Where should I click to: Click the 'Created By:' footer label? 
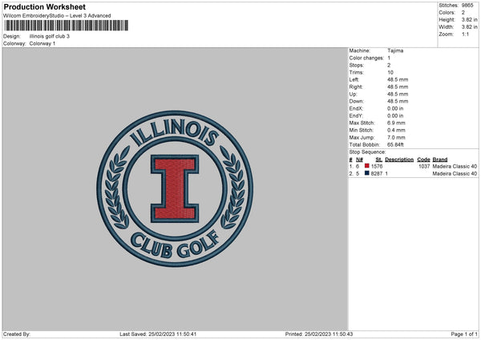17,334
